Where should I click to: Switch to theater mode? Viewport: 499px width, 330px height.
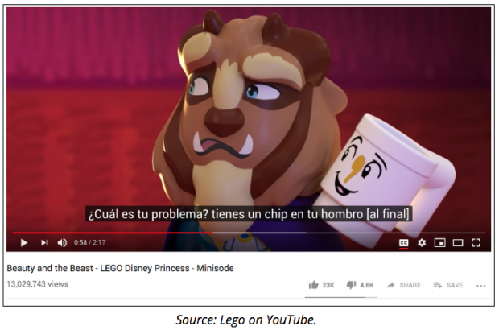pyautogui.click(x=458, y=243)
